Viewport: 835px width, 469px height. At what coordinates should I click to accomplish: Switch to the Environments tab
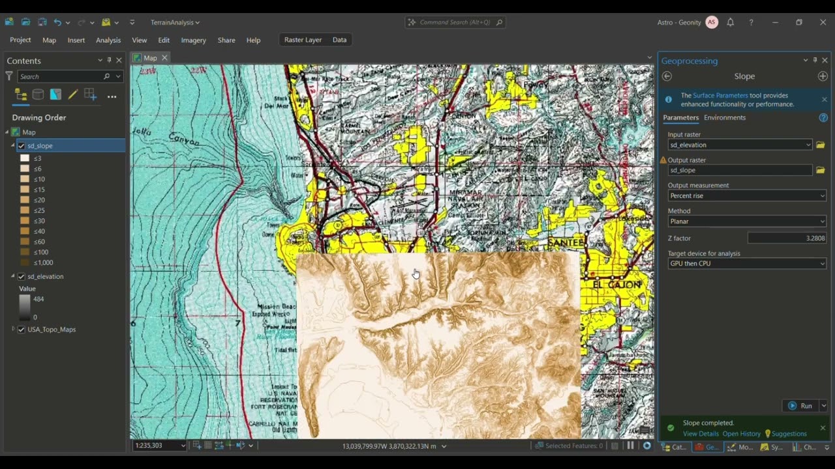[725, 118]
